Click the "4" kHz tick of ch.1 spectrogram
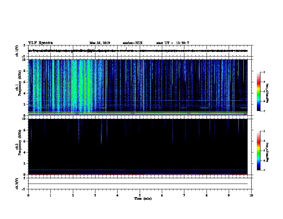The image size is (283, 219). pyautogui.click(x=25, y=93)
